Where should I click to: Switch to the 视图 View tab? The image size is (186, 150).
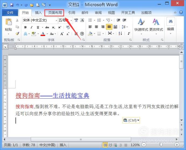click(111, 13)
